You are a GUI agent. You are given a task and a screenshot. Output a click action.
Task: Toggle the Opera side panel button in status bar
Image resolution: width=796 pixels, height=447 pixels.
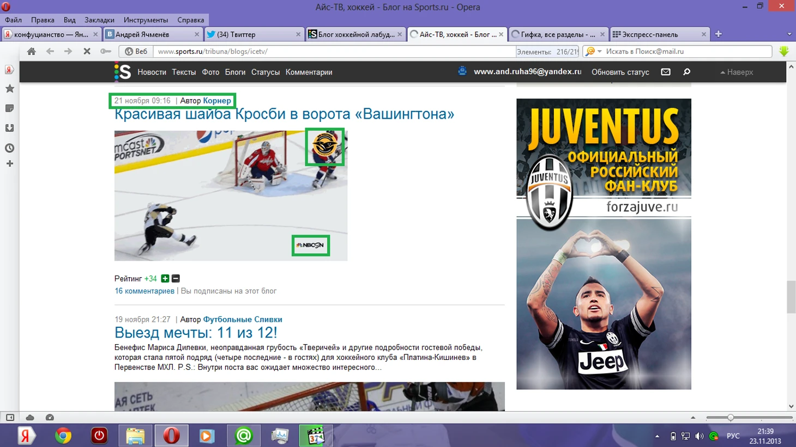(x=10, y=418)
